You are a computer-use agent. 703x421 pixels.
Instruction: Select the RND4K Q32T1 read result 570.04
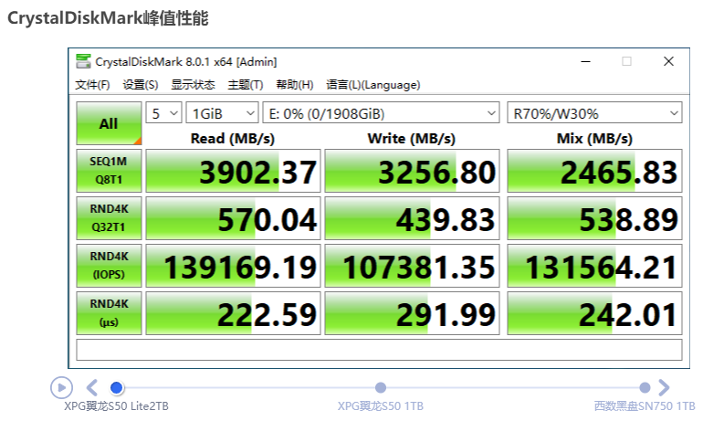[233, 218]
